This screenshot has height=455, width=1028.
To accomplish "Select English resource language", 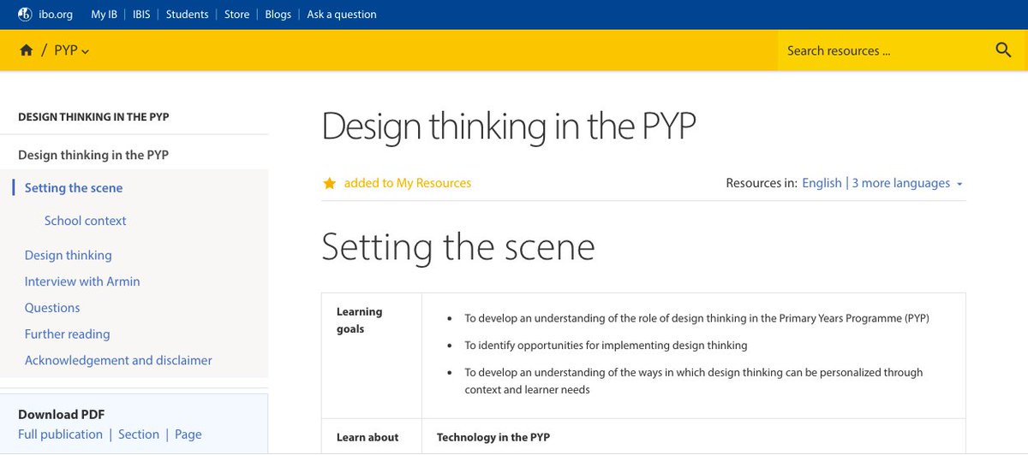I will coord(822,183).
